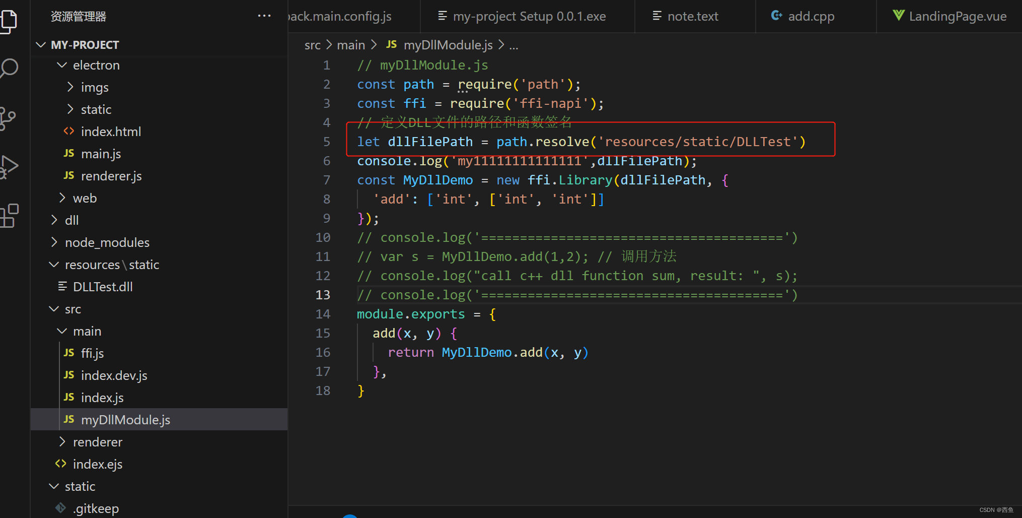Click the JS icon beside ffi.js
The image size is (1022, 518).
point(68,353)
